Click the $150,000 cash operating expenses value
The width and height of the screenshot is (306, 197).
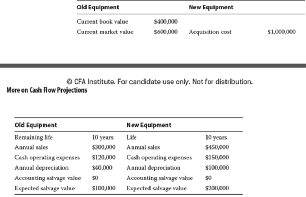pyautogui.click(x=217, y=158)
